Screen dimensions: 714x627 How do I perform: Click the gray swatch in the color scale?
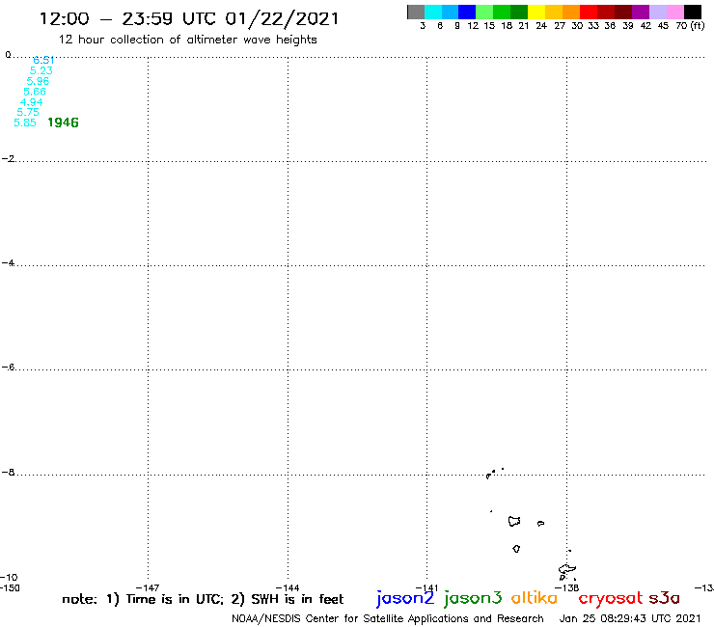416,12
